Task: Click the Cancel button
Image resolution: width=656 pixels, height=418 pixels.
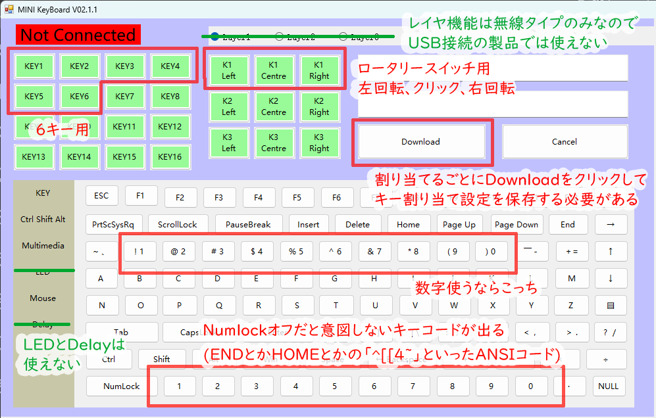Action: click(x=565, y=142)
